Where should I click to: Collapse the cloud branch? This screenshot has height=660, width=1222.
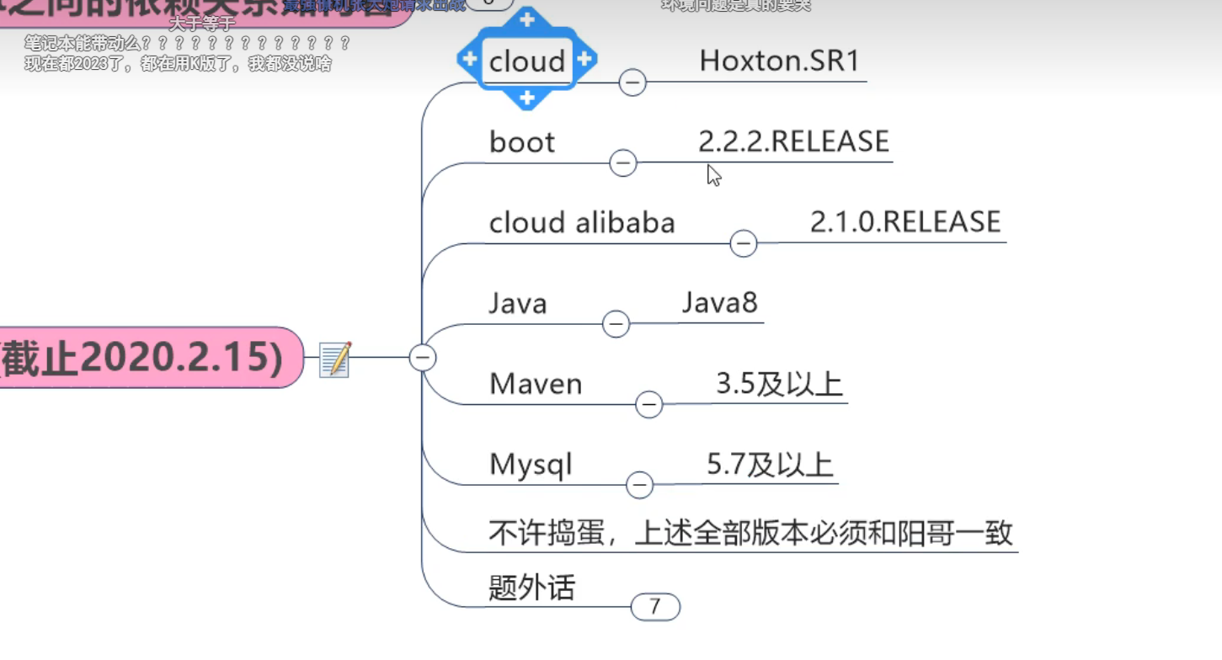tap(632, 82)
